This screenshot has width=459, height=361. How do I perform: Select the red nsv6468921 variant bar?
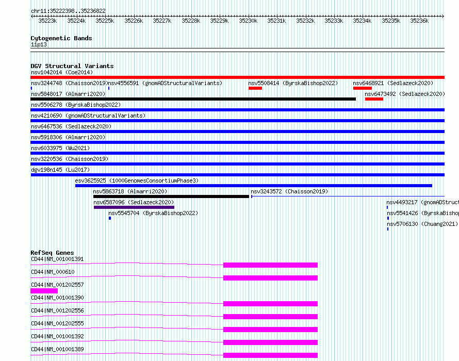click(x=363, y=88)
